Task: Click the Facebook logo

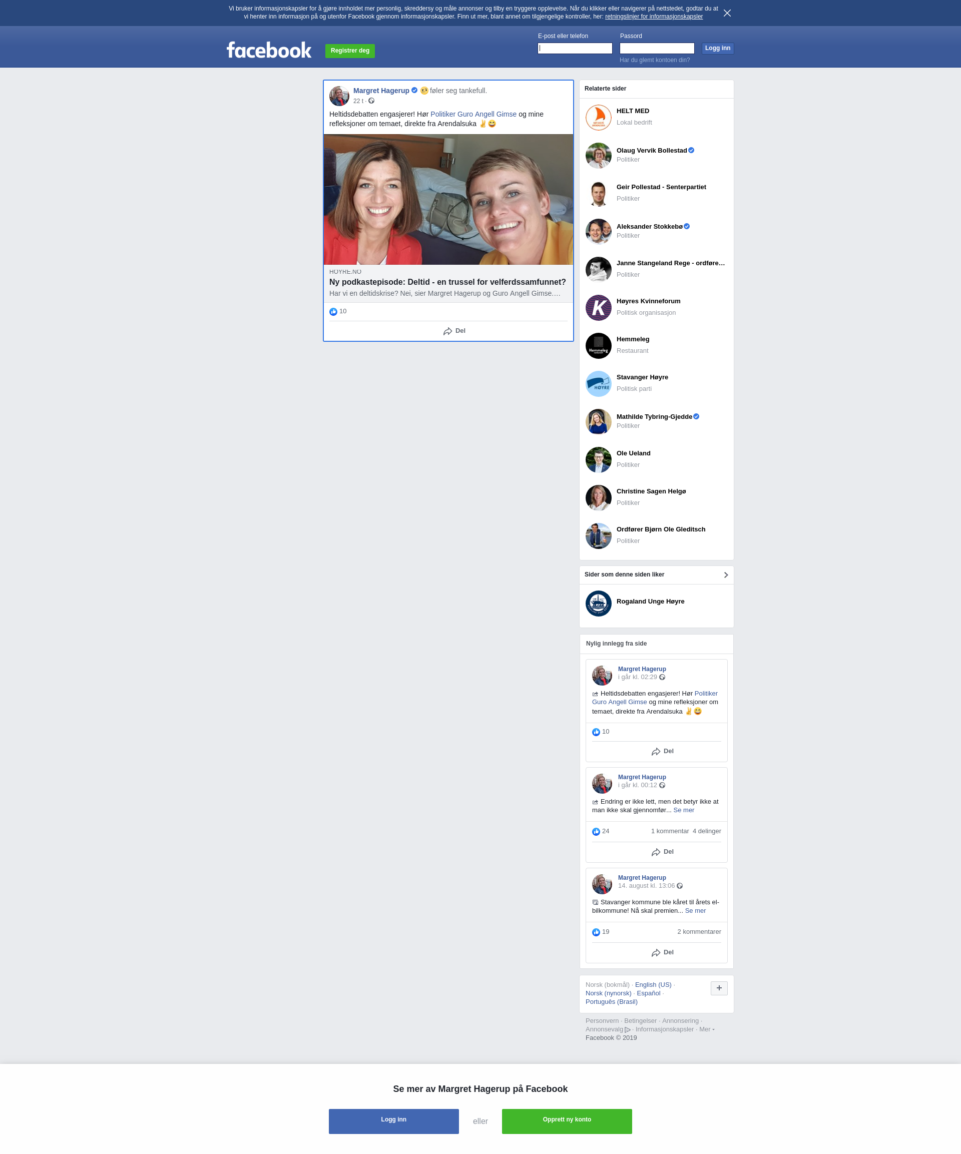Action: [269, 50]
